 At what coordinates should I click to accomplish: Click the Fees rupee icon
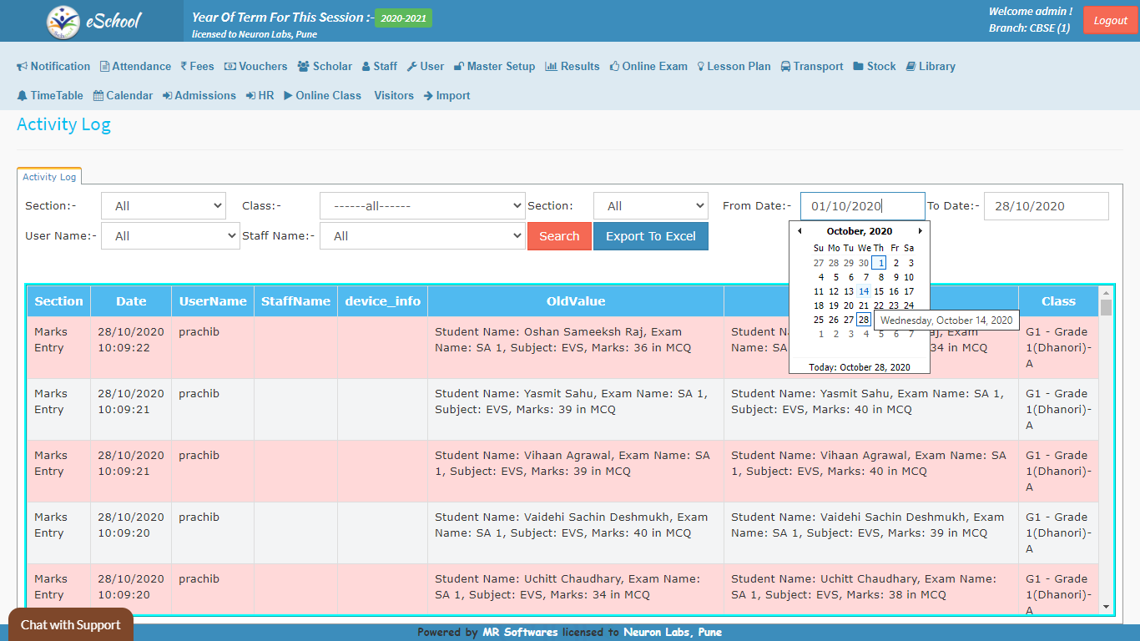(184, 67)
